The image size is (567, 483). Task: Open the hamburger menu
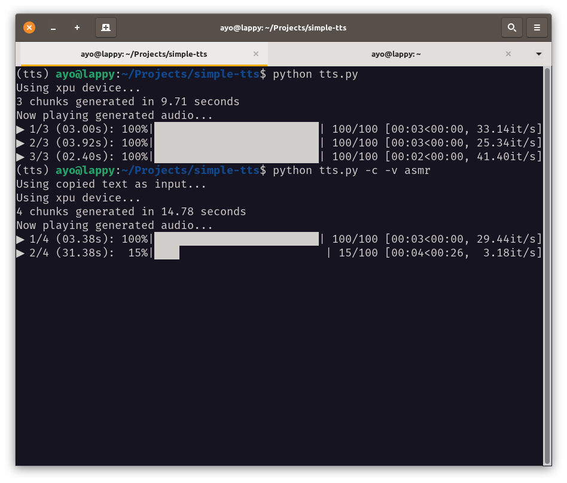point(537,27)
